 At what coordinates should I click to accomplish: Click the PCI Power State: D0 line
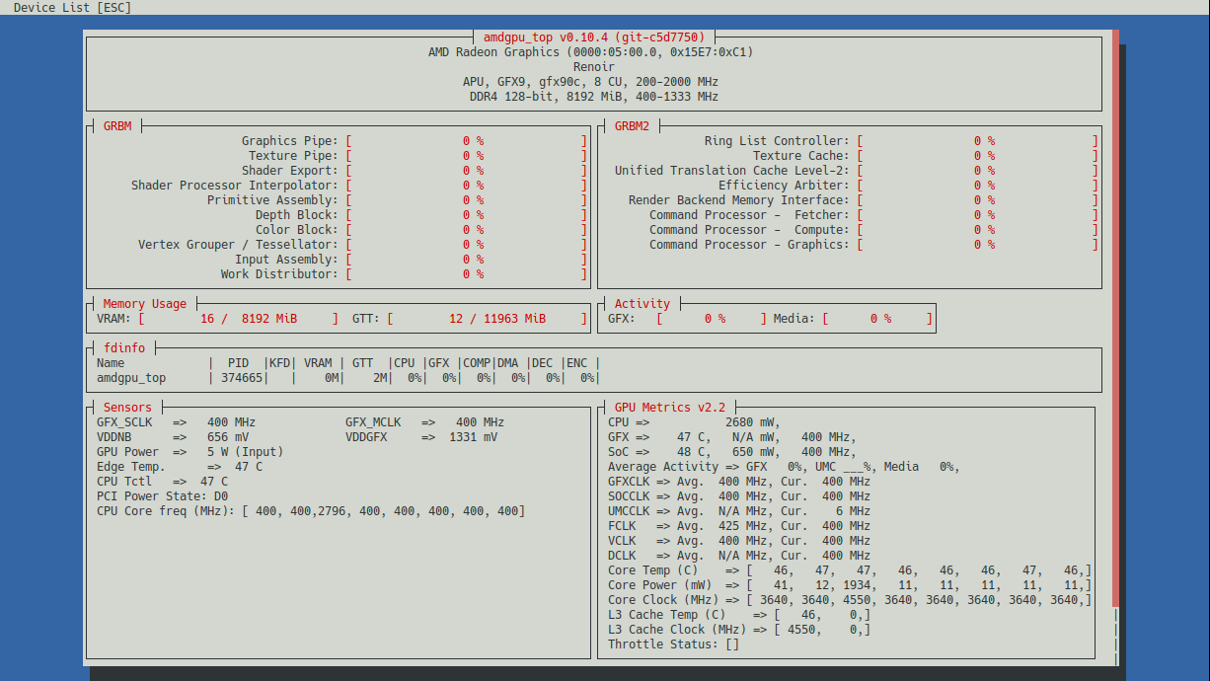point(162,496)
